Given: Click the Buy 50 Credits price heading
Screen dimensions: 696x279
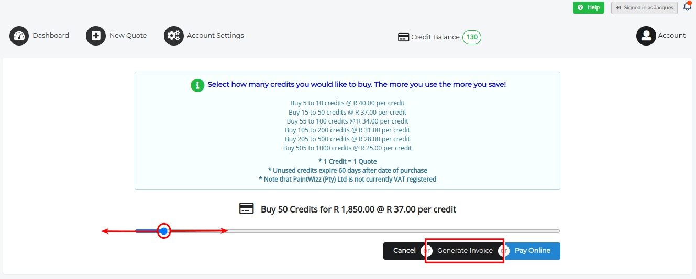Looking at the screenshot, I should [x=358, y=209].
